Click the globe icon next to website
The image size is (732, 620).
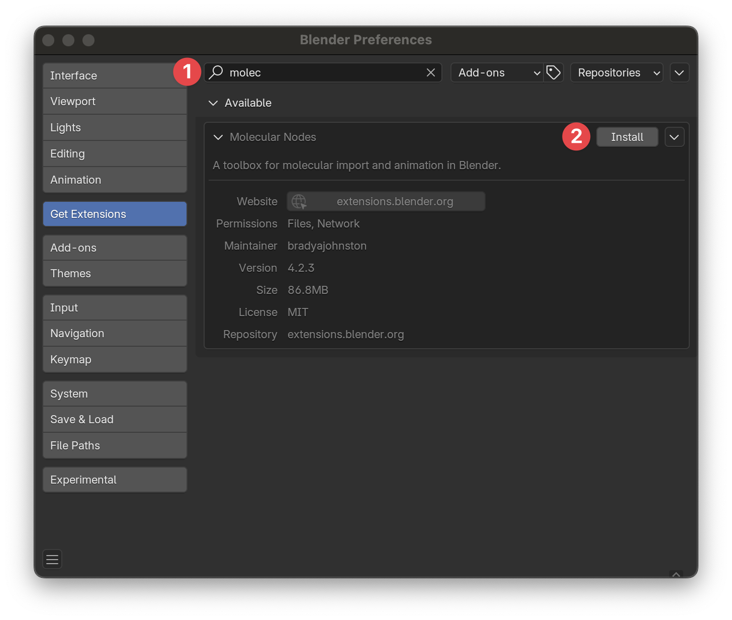pyautogui.click(x=299, y=202)
